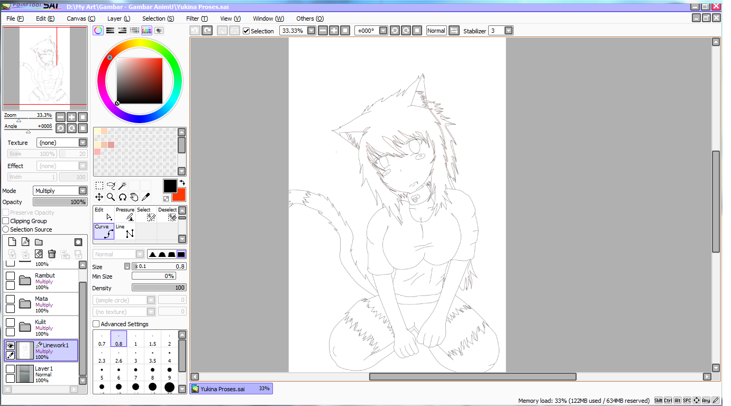Select the Lasso selection tool
The image size is (731, 406).
click(111, 186)
